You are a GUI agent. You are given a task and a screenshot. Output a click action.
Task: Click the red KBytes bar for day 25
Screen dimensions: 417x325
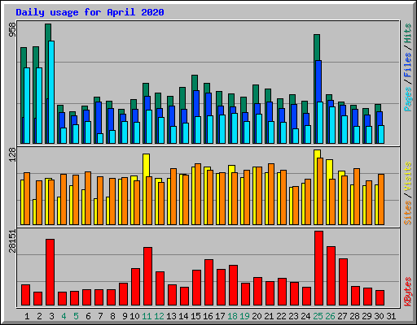pos(318,268)
